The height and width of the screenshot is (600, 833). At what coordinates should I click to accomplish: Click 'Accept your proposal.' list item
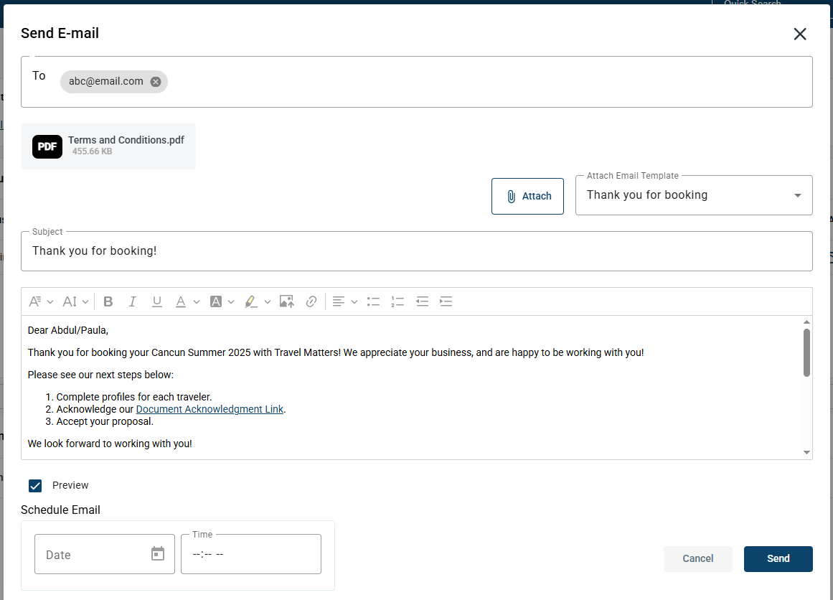[x=105, y=421]
